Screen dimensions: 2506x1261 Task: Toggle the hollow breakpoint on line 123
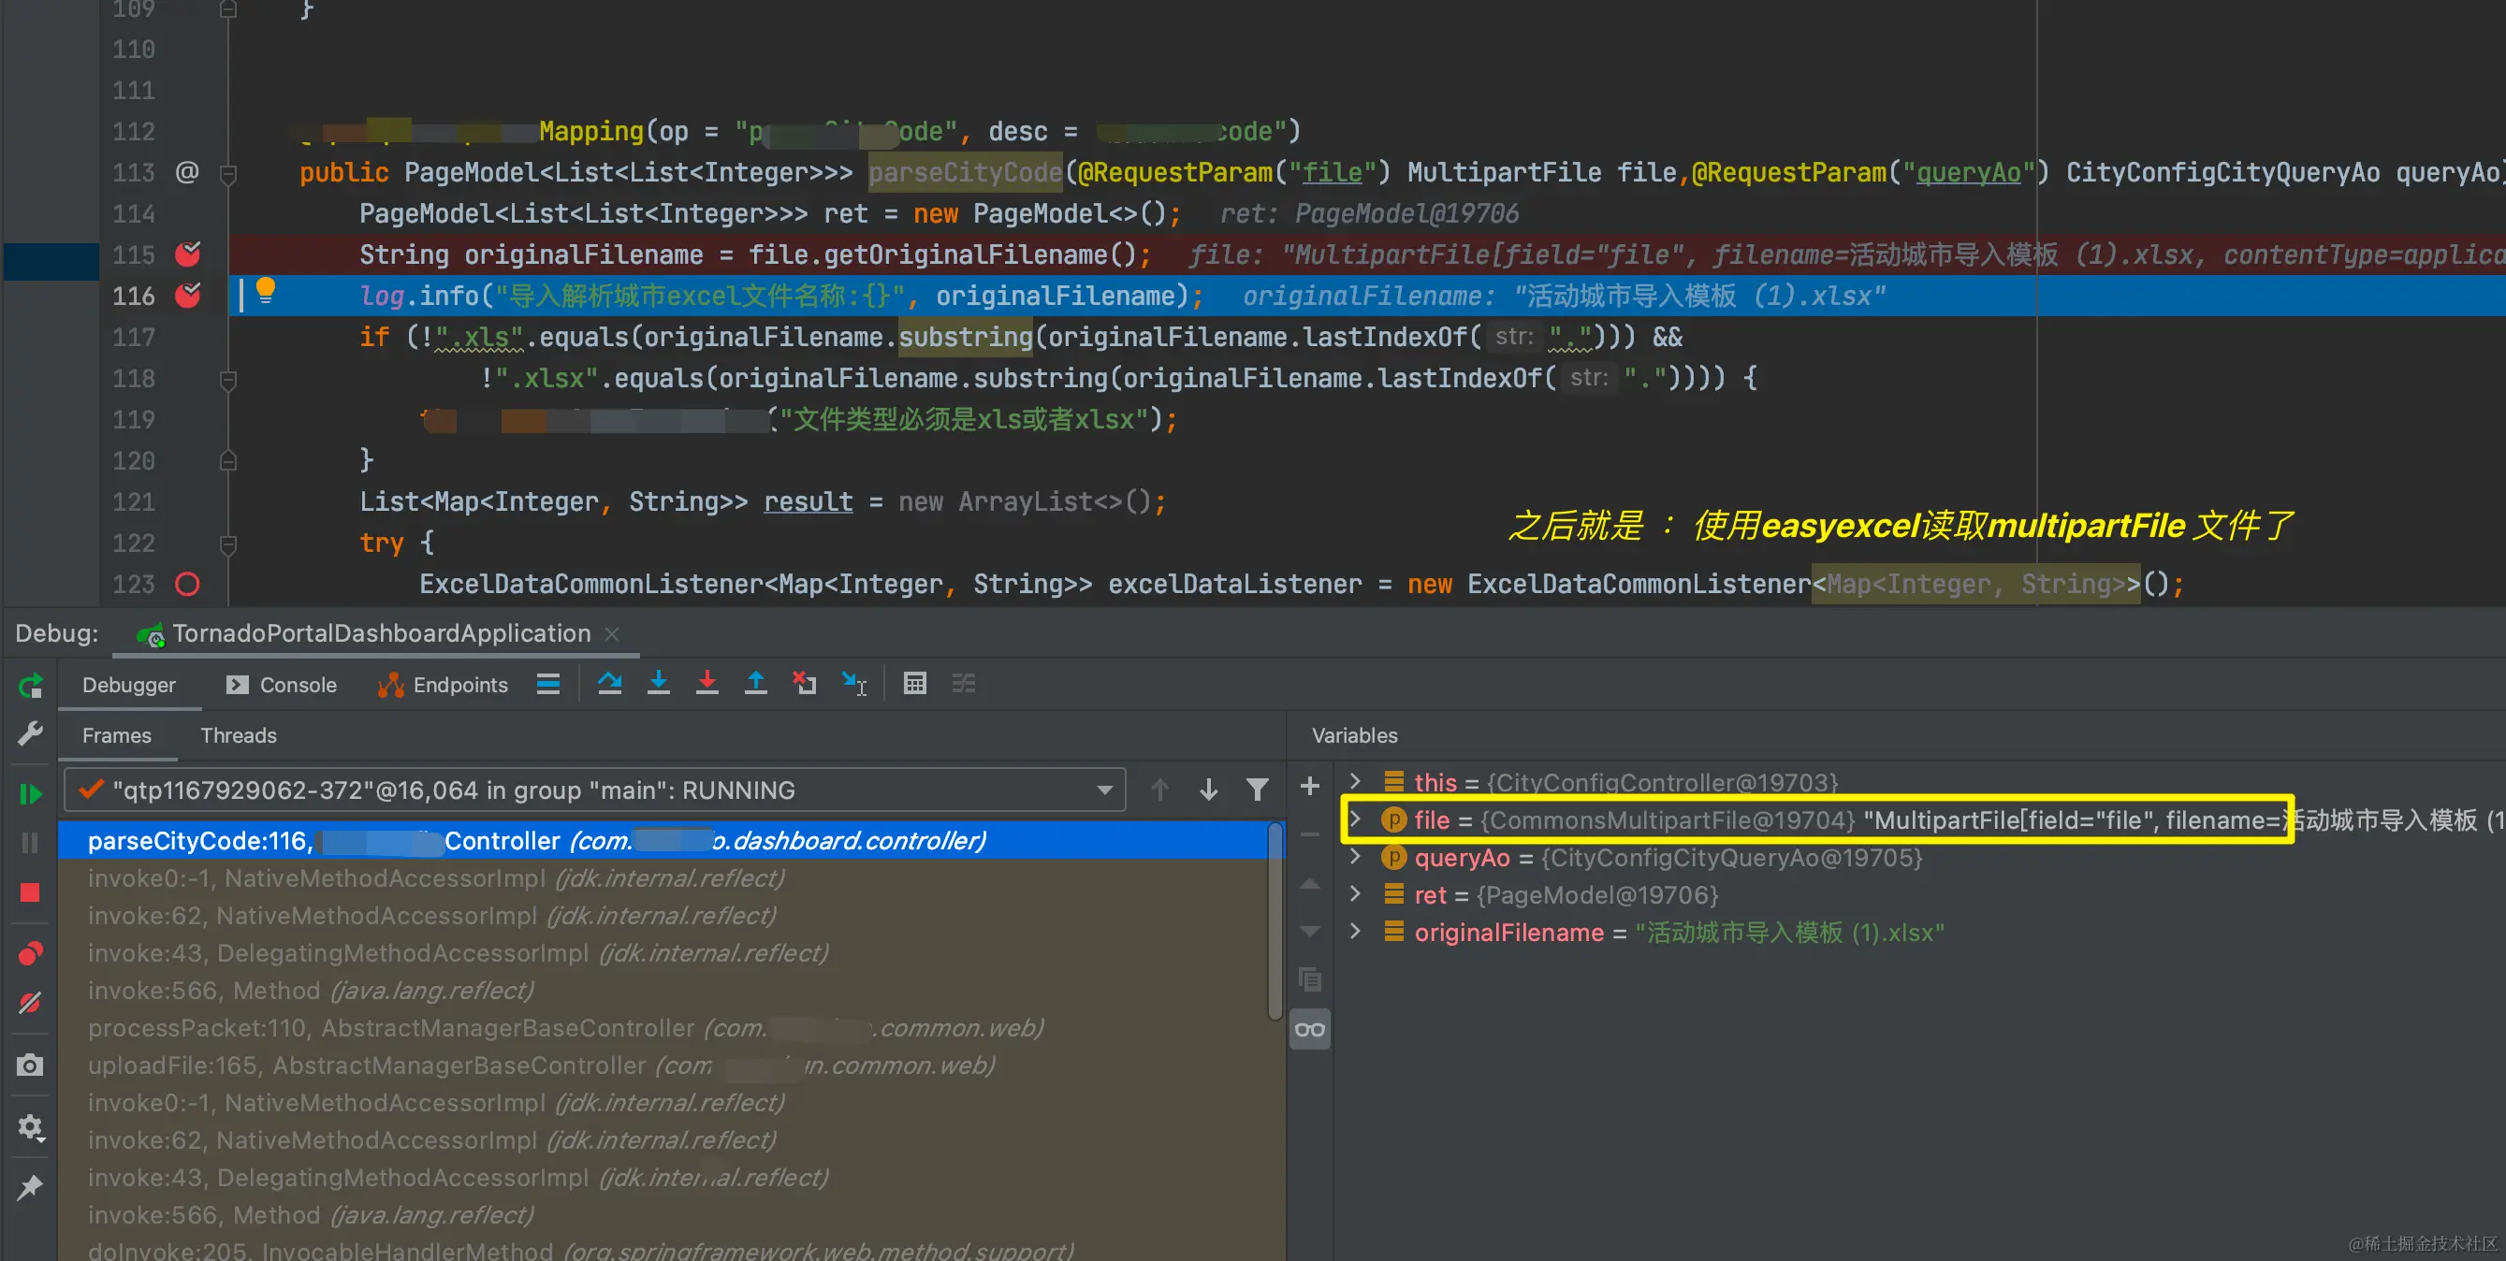click(188, 585)
